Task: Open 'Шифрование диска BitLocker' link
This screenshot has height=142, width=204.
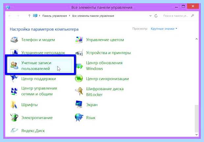Action: (105, 92)
